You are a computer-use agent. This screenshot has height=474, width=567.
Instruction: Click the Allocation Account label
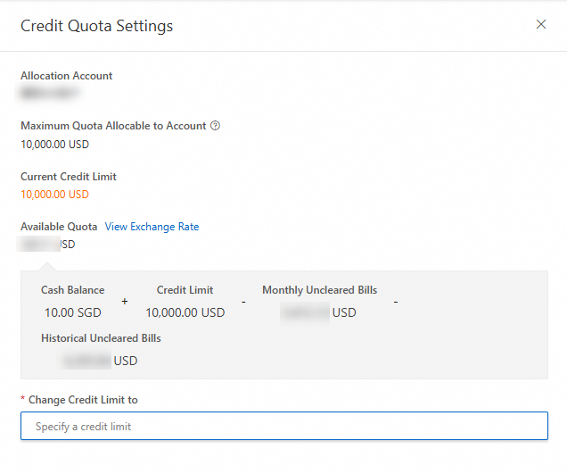coord(67,76)
